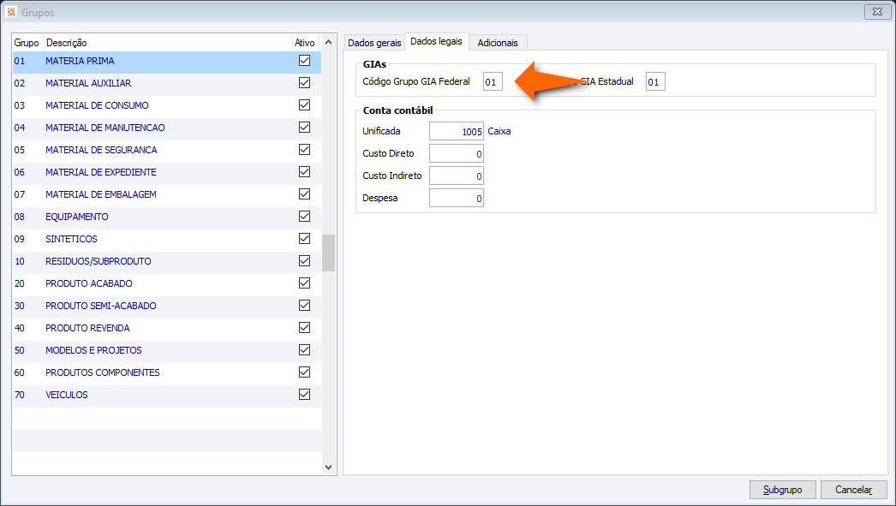Click the Custo Direto field
This screenshot has height=506, width=896.
coord(457,153)
